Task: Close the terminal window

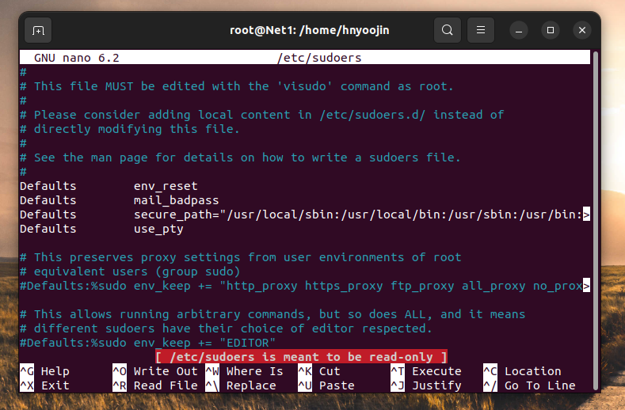Action: [x=582, y=30]
